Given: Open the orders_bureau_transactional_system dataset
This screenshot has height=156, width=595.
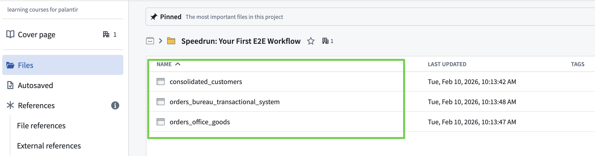Looking at the screenshot, I should point(224,102).
